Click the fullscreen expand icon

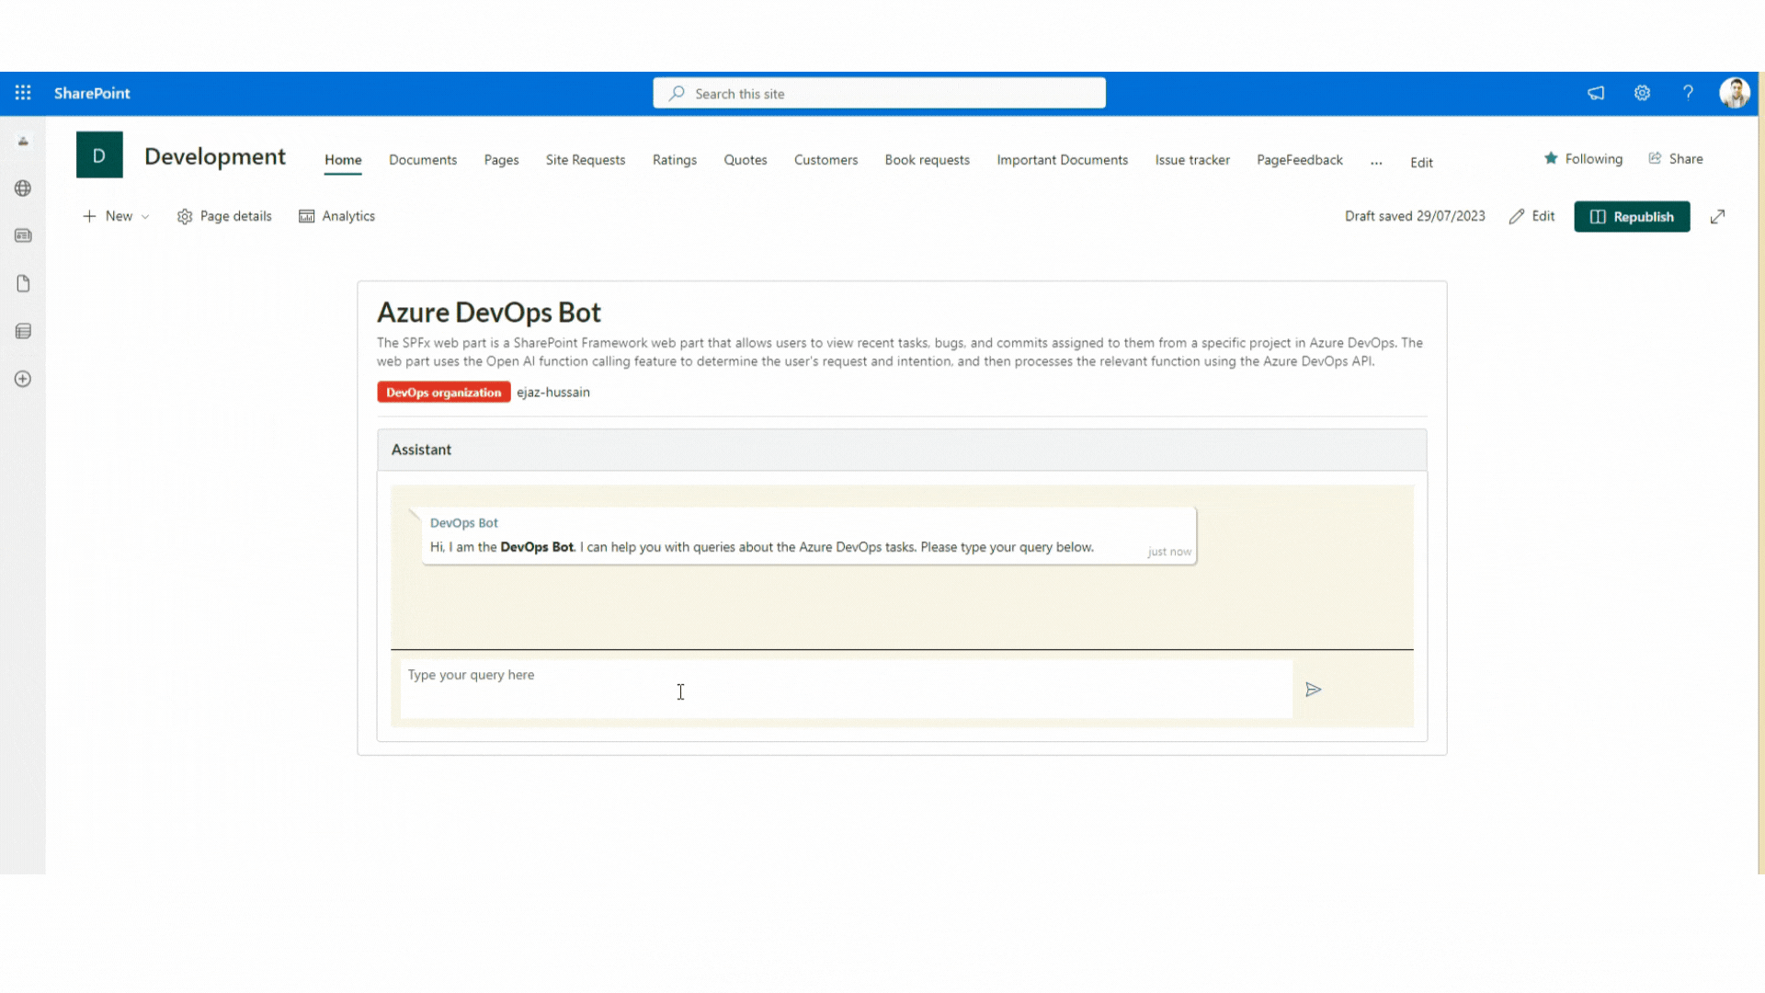(1720, 217)
